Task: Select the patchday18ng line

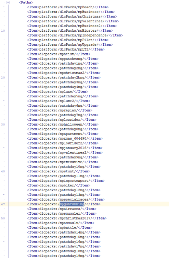Action: click(x=64, y=251)
